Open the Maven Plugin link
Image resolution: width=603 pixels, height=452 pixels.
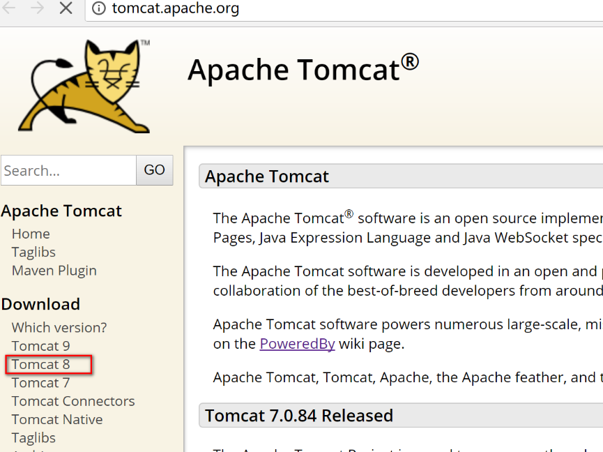[x=54, y=271]
